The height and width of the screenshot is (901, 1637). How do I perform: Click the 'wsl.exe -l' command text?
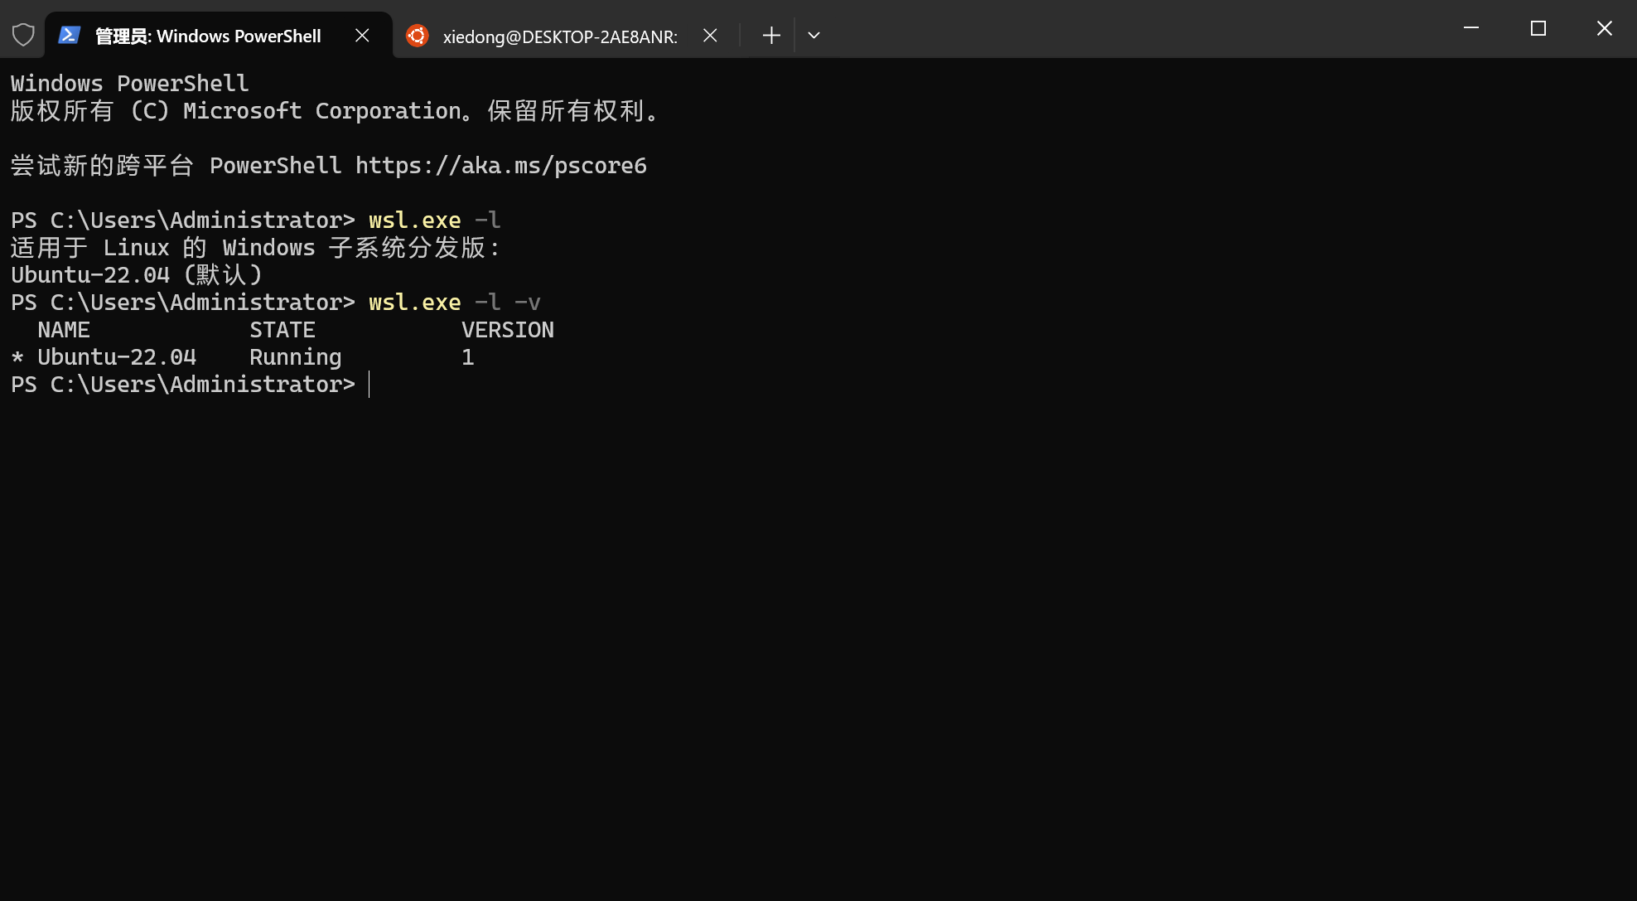pos(435,220)
